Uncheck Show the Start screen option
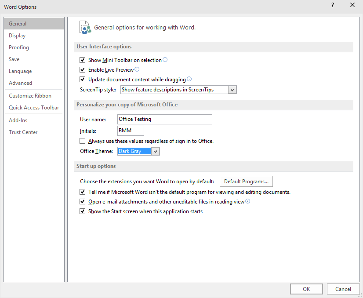This screenshot has height=298, width=363. click(x=82, y=211)
